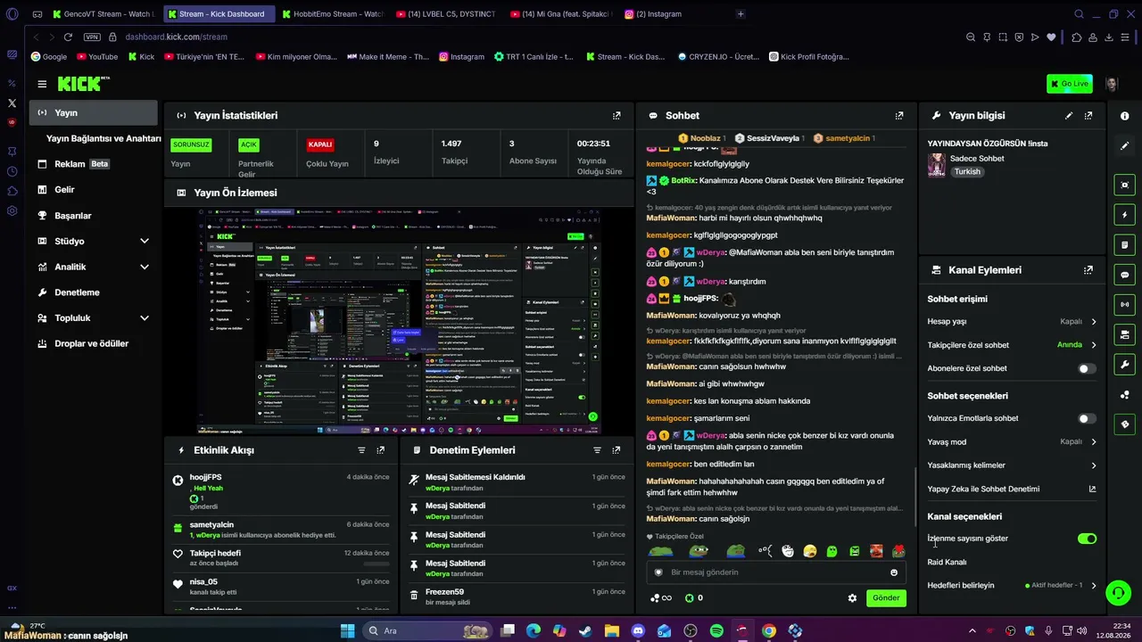This screenshot has height=642, width=1142.
Task: Open the YouTube bookmark
Action: (97, 57)
